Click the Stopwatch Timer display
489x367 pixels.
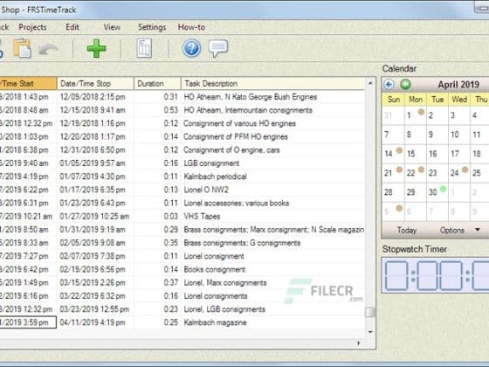tap(436, 275)
